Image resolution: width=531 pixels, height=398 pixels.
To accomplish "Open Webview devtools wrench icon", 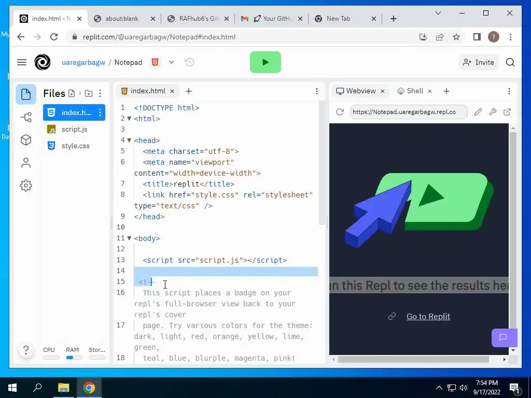I will (493, 112).
